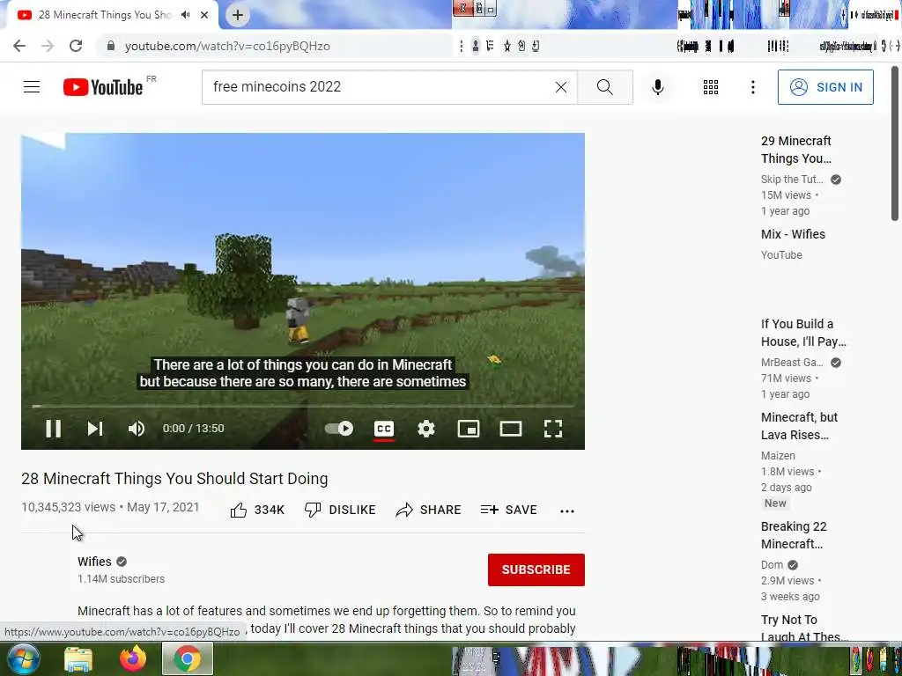
Task: Select the 28 Minecraft Things tab
Action: pyautogui.click(x=105, y=15)
